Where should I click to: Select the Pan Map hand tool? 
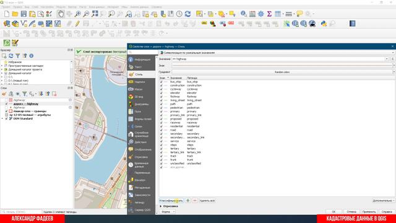tap(61, 14)
